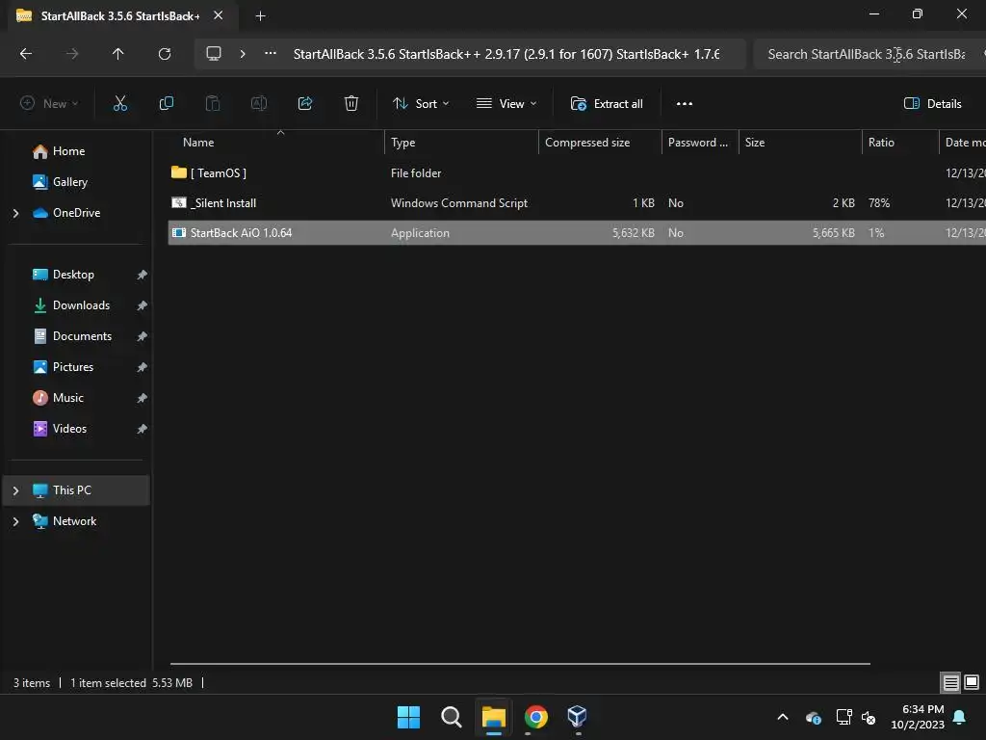Show hidden breadcrumb path with ellipsis

click(271, 54)
